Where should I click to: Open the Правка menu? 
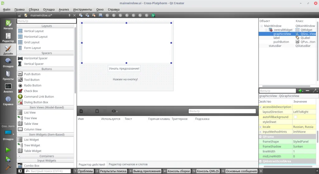19,9
